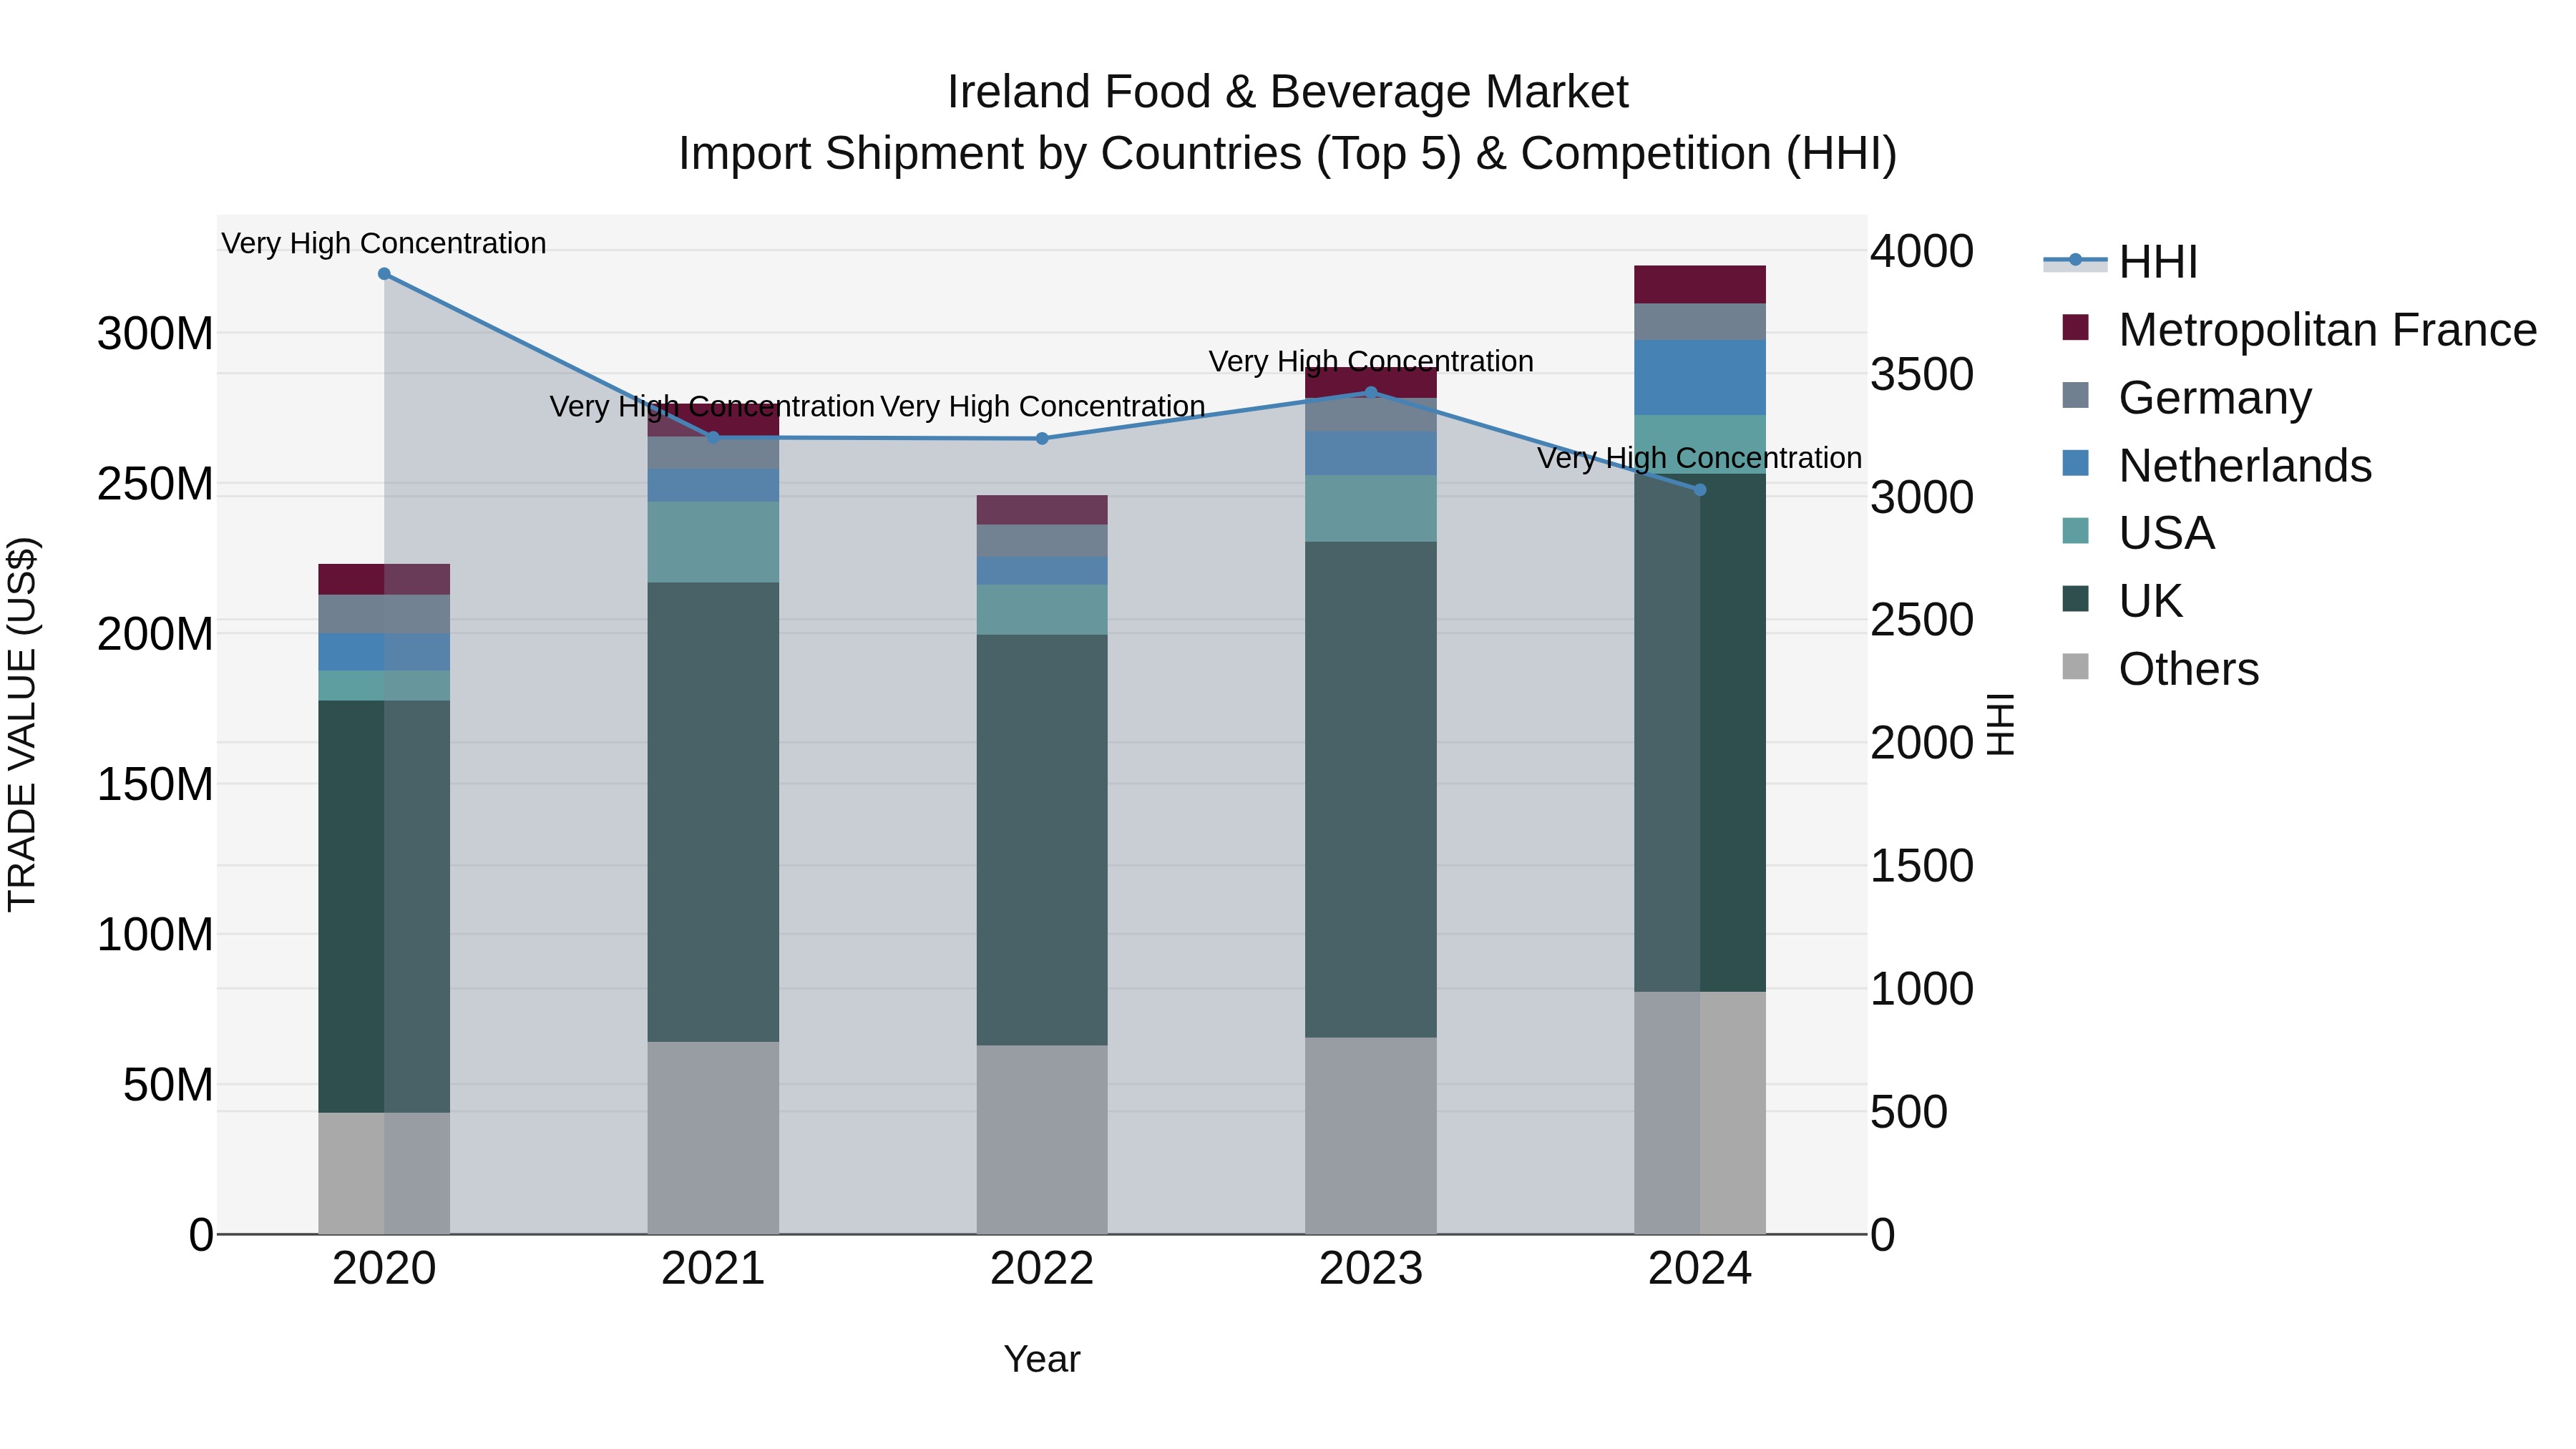
Task: Click the HHI data point for 2021
Action: tap(713, 437)
